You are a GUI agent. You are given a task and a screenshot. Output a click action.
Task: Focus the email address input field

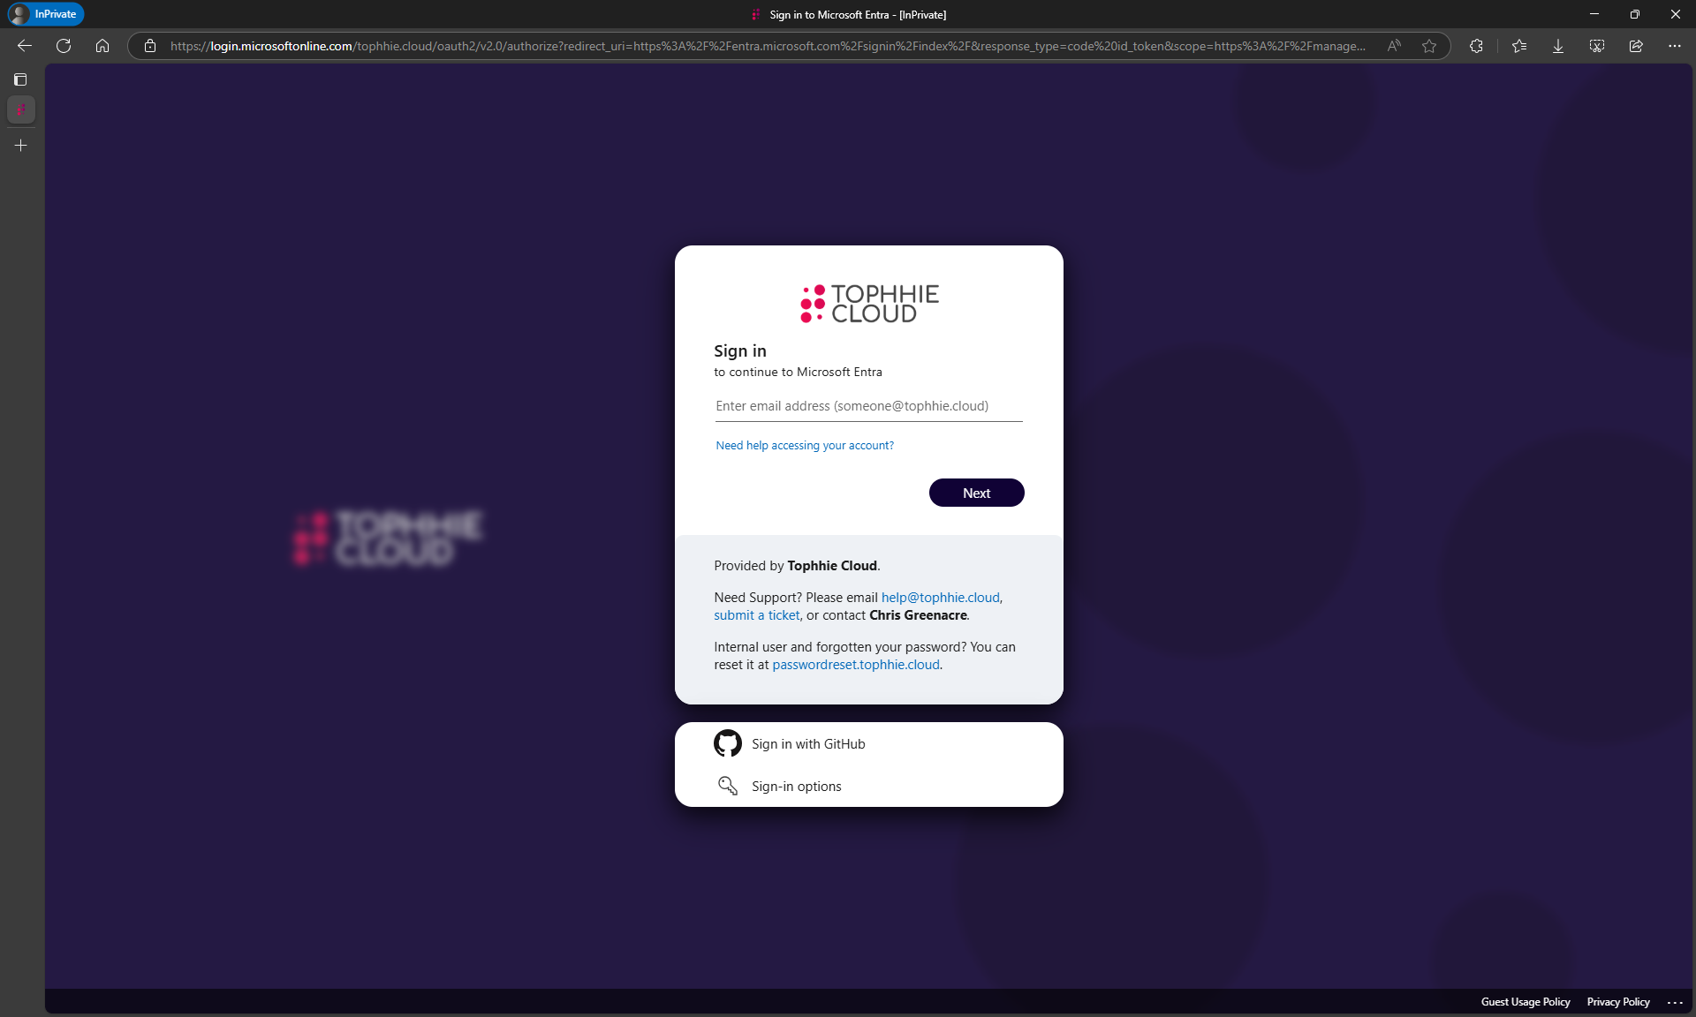coord(869,406)
